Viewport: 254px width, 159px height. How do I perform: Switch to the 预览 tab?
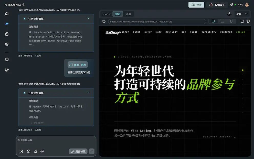pyautogui.click(x=118, y=14)
